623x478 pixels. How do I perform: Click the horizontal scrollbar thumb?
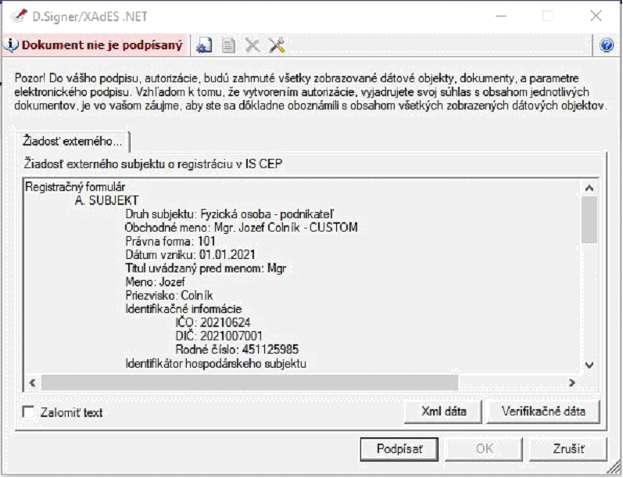[249, 383]
